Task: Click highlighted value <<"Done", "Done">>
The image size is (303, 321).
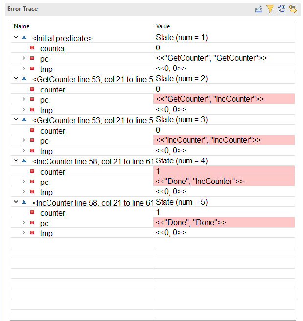Action: (191, 222)
